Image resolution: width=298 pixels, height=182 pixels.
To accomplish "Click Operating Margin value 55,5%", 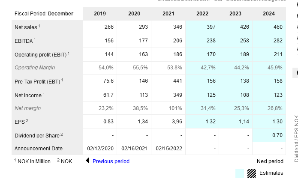I will tap(140, 68).
